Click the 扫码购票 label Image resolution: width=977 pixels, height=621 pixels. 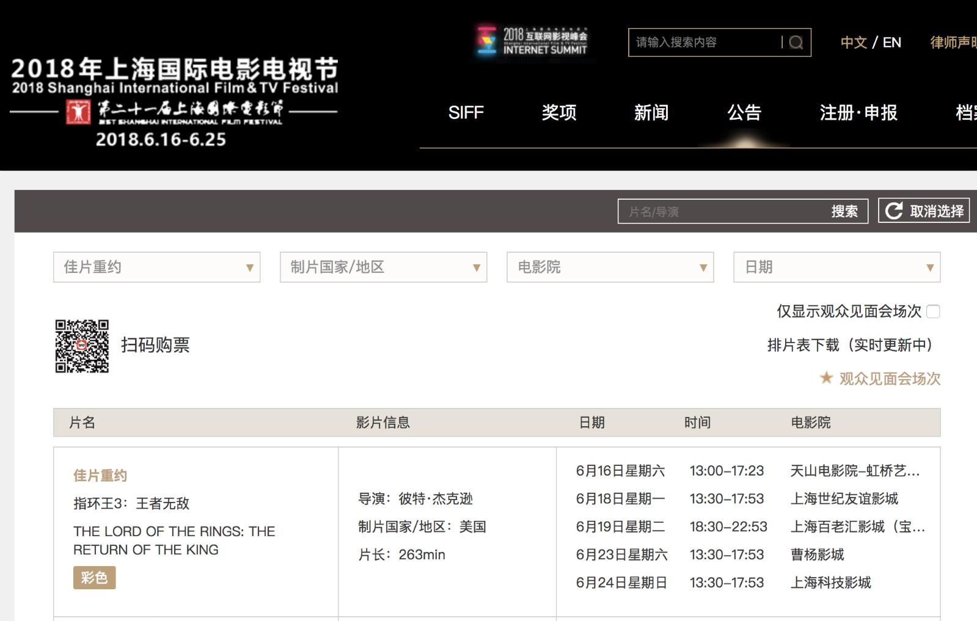155,345
